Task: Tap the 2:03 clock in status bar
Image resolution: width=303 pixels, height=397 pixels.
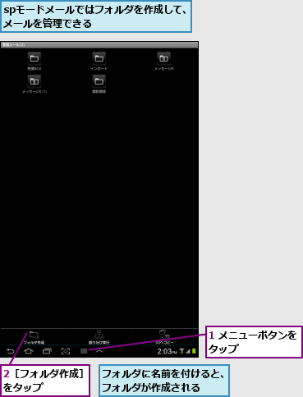Action: 167,351
